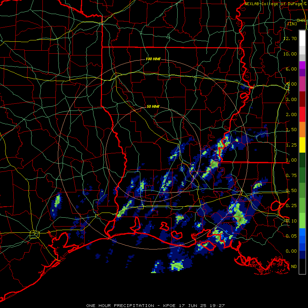Pick the pink swatch in the color scale
The height and width of the screenshot is (308, 308).
(x=302, y=84)
